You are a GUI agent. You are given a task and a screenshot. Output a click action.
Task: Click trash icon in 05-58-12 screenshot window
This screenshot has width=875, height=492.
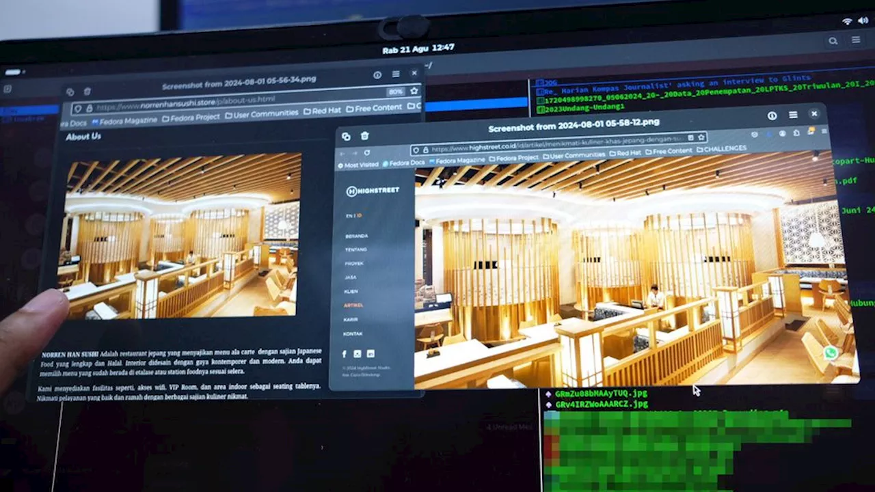(x=364, y=136)
